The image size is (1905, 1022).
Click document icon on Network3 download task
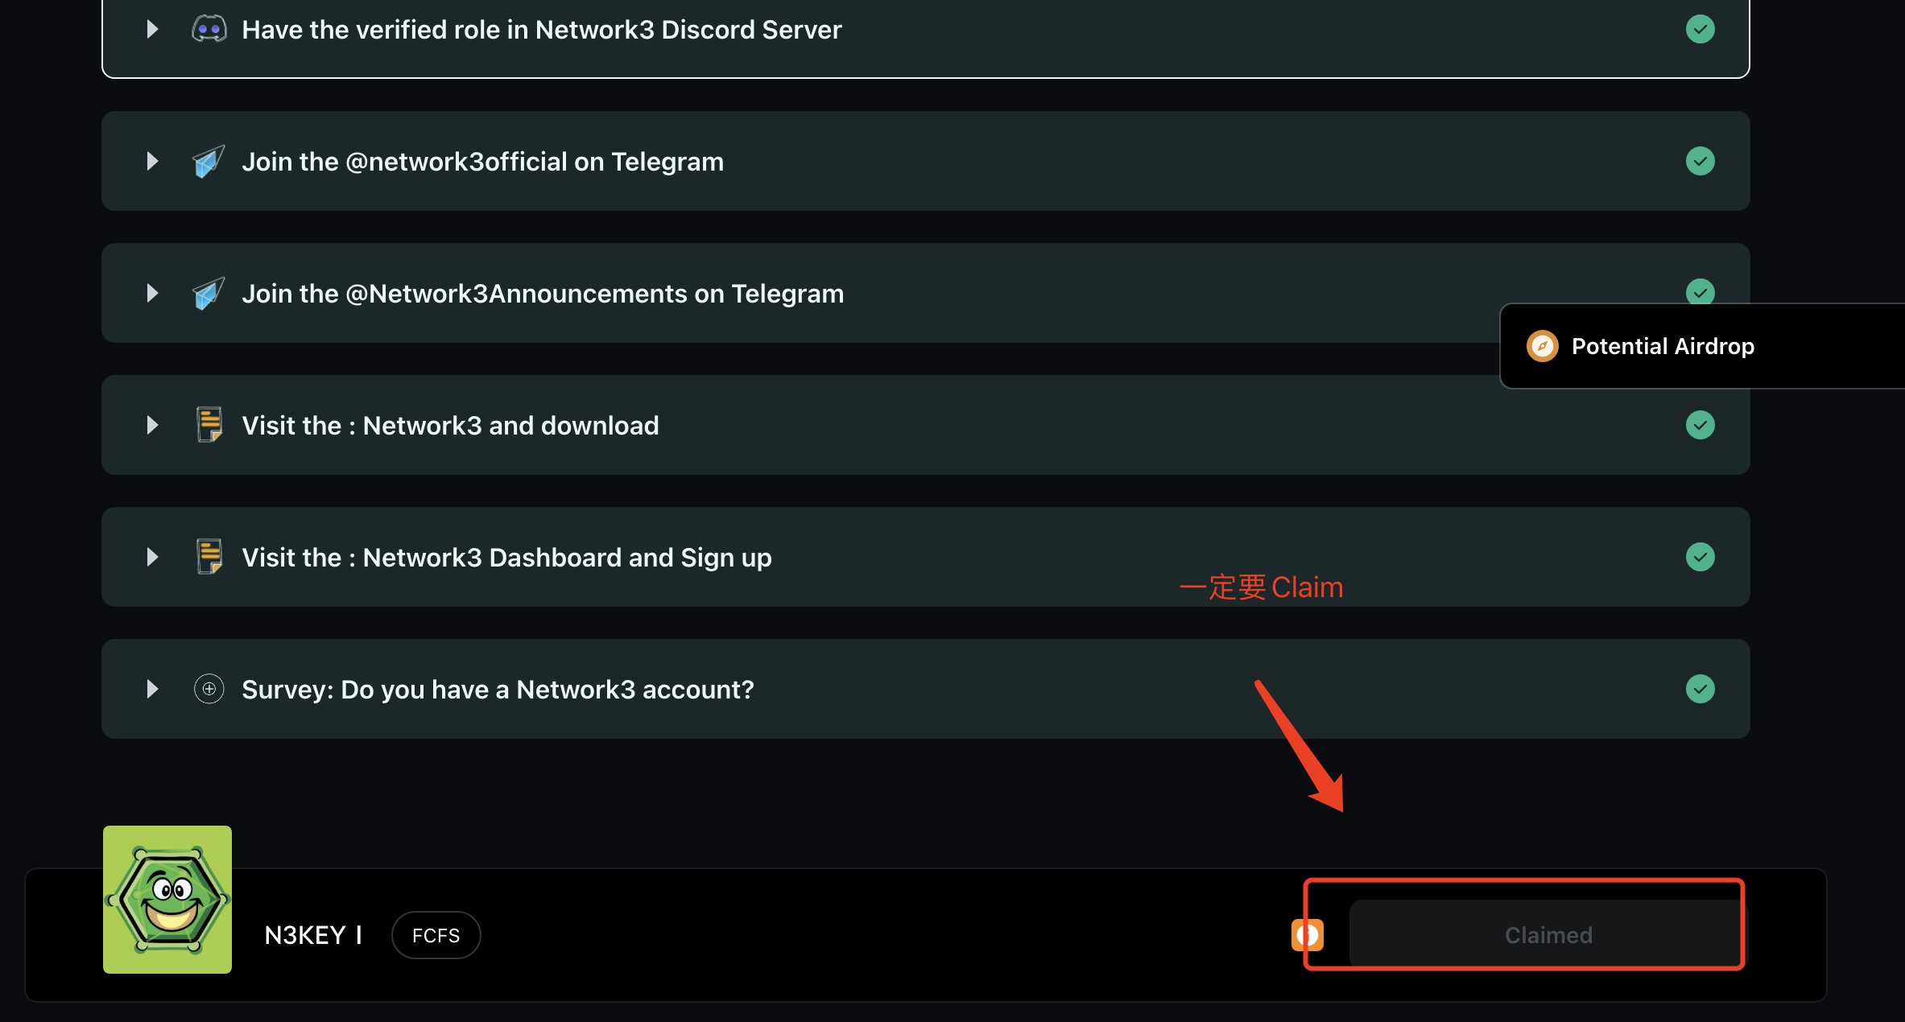click(209, 425)
